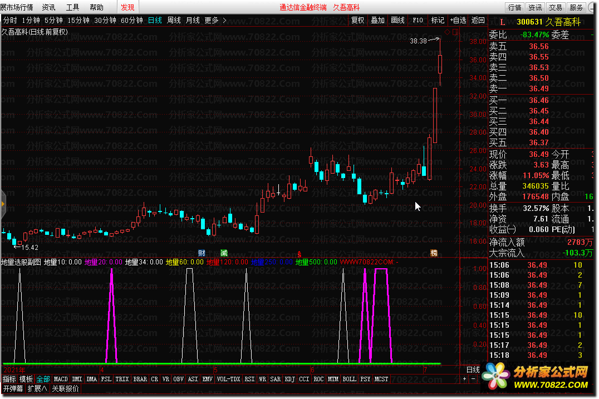Viewport: 599px width, 399px height.
Task: Switch the indicator to VOL-TDX
Action: [x=228, y=379]
